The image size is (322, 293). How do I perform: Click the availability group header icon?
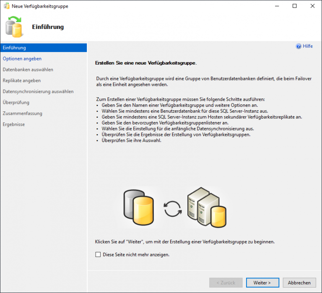coord(14,27)
